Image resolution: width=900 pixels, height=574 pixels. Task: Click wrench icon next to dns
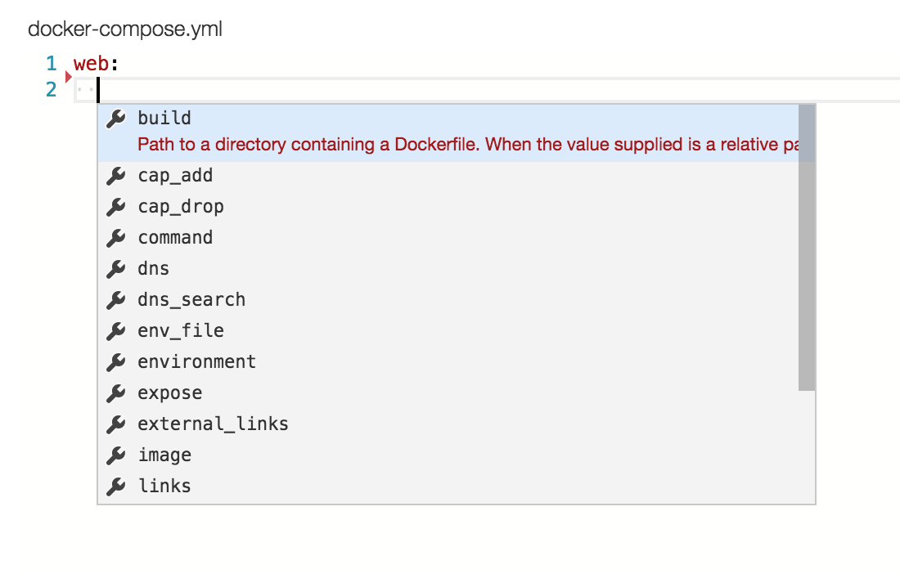(116, 268)
